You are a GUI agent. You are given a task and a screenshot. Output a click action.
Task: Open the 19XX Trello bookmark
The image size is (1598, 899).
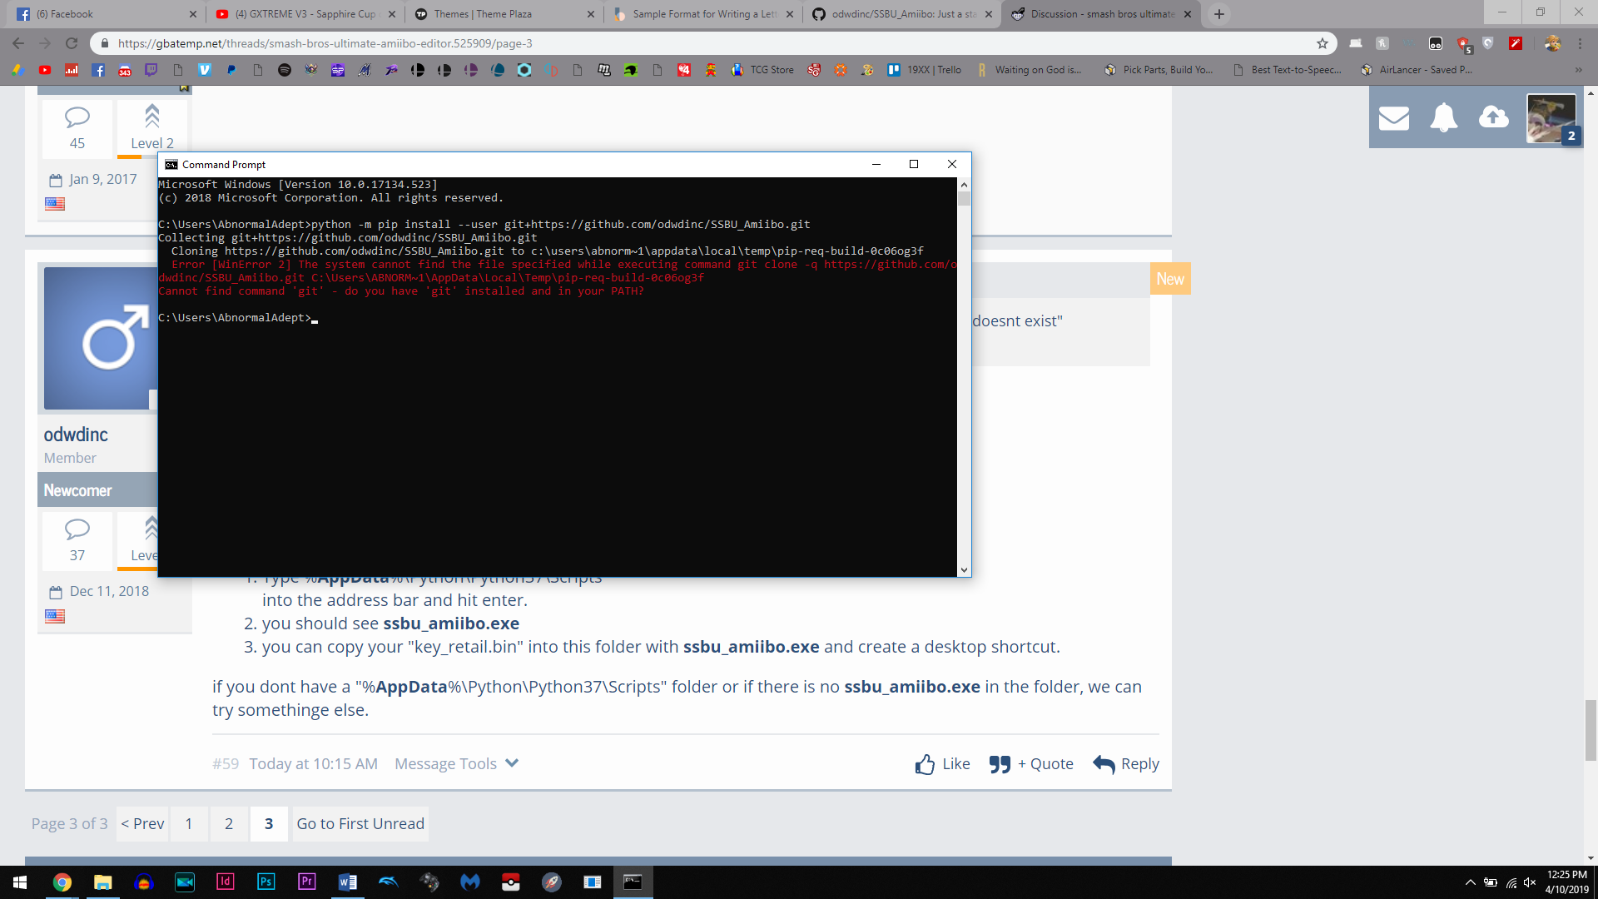click(x=925, y=70)
